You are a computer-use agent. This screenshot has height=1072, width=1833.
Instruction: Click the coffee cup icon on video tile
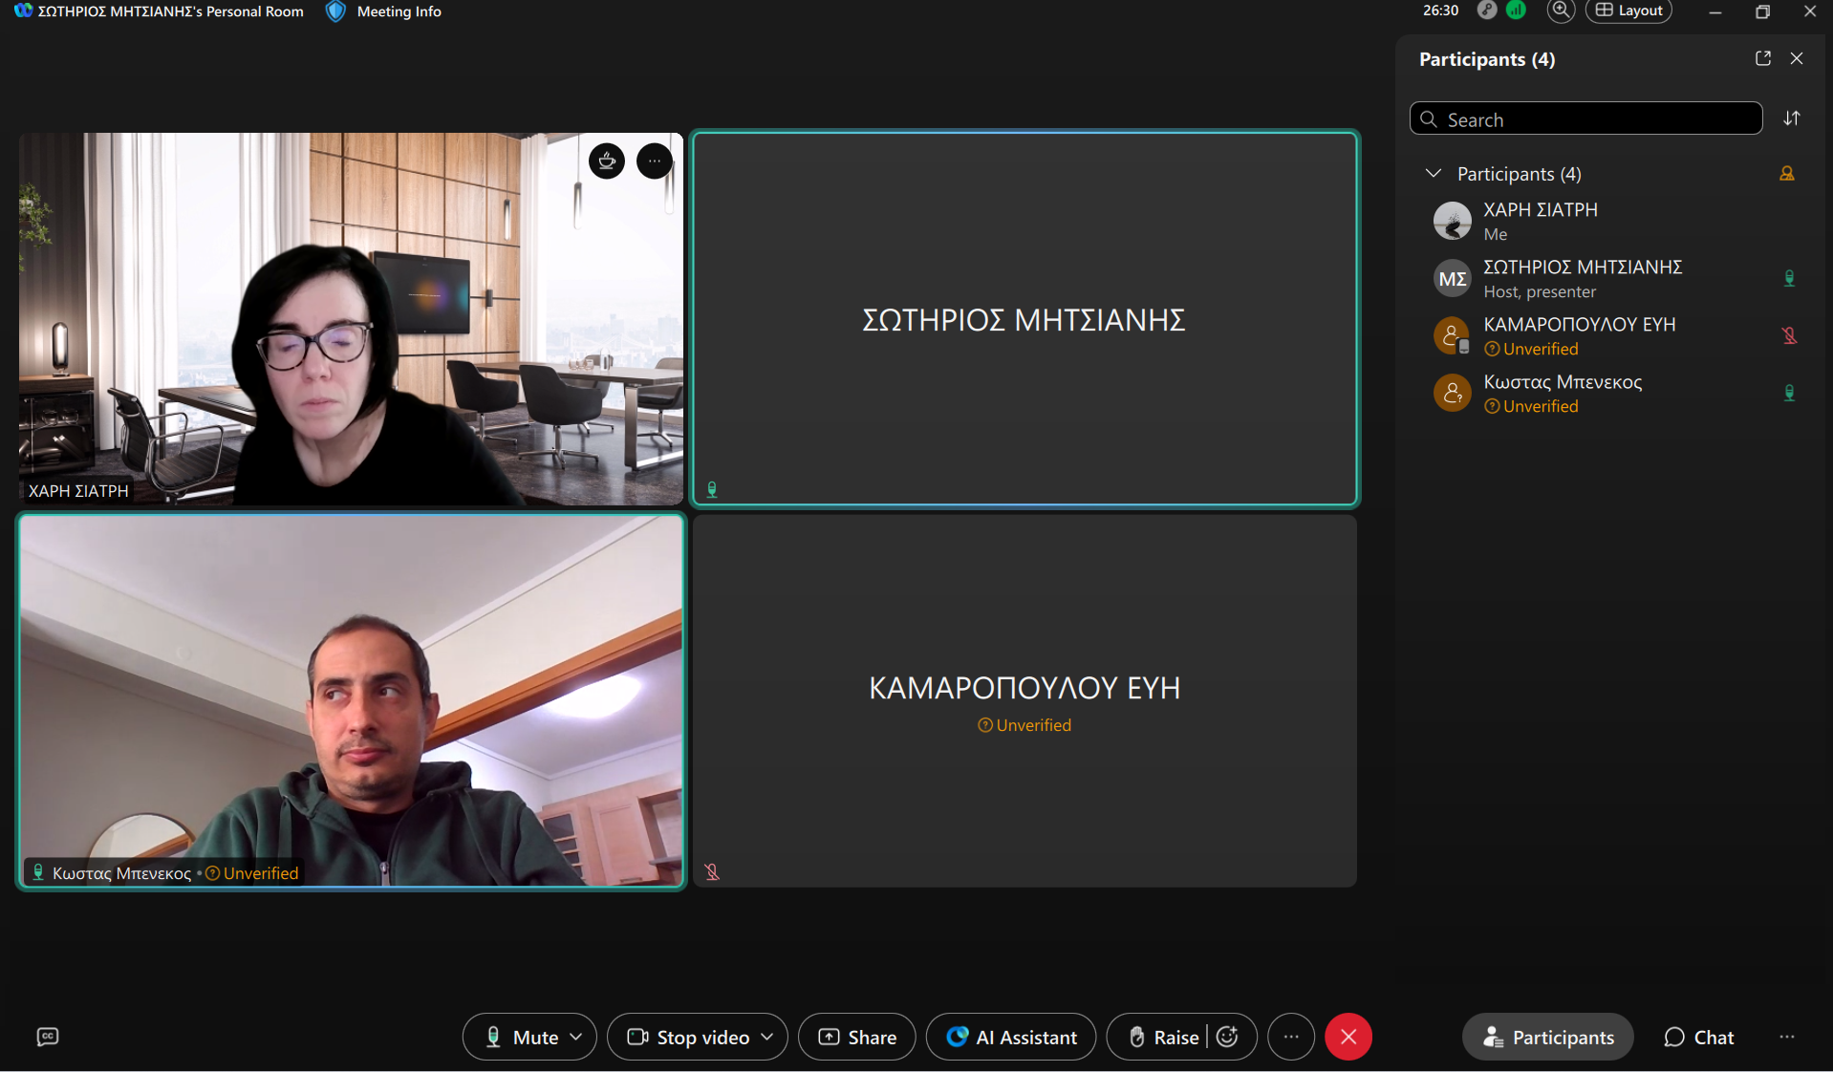(x=607, y=161)
